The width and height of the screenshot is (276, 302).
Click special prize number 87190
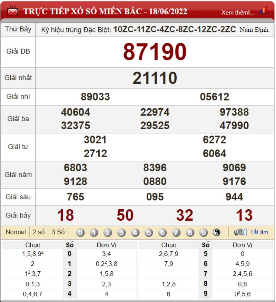click(x=155, y=52)
